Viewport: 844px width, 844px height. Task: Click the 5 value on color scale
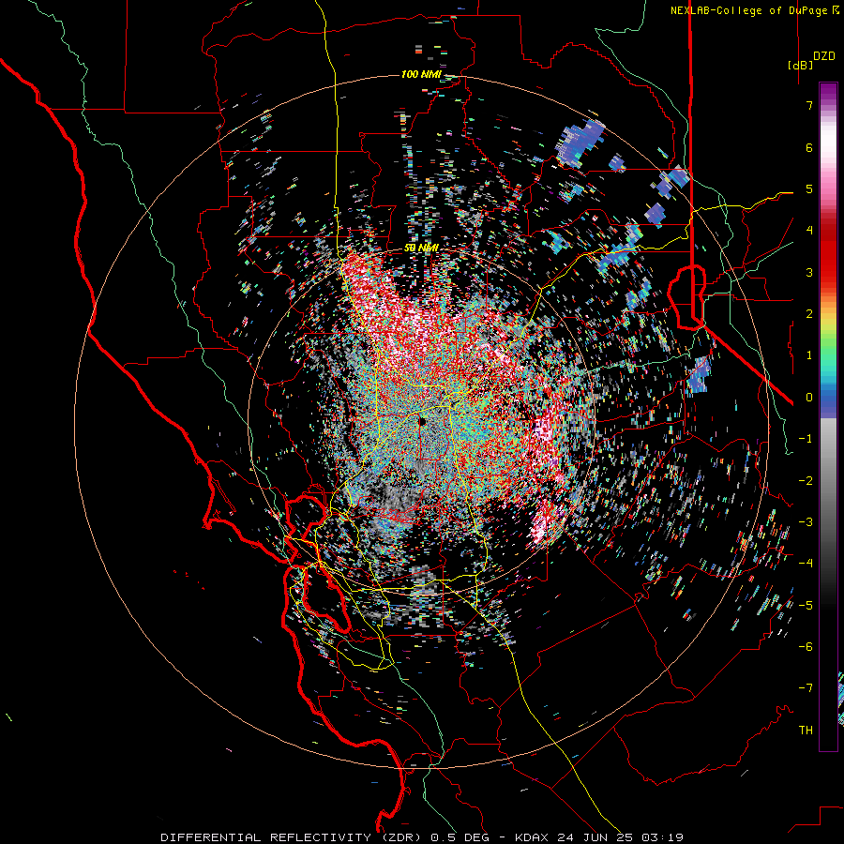coord(809,188)
